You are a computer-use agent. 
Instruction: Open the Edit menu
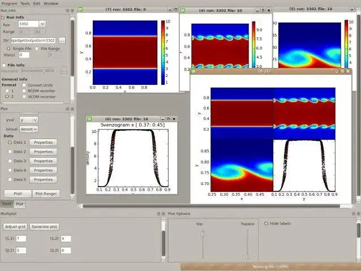pyautogui.click(x=36, y=3)
